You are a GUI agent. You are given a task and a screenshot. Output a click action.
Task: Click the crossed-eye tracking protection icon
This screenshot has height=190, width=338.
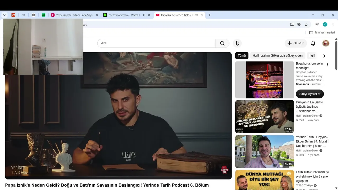299,25
